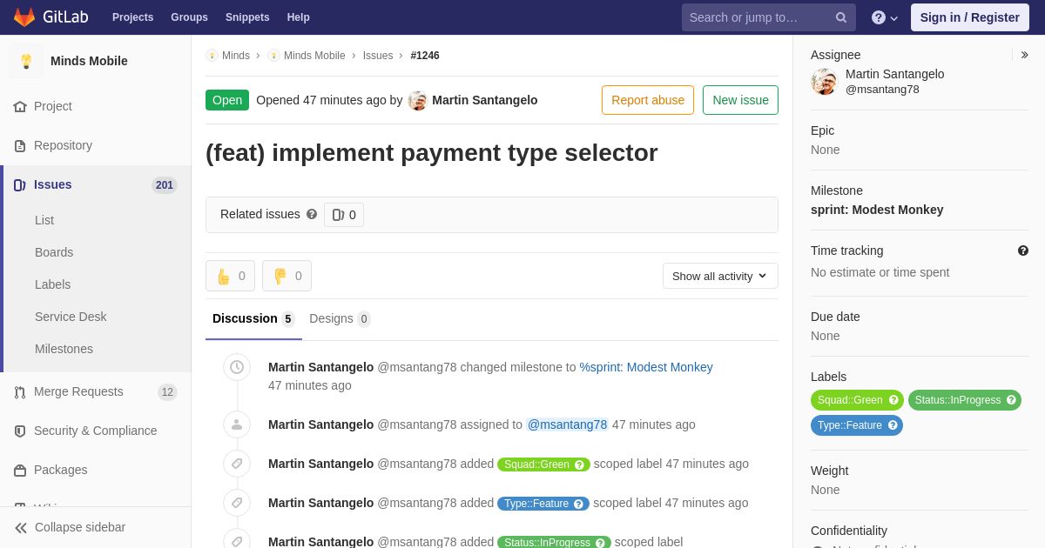Open Security & Compliance section
The width and height of the screenshot is (1045, 548).
96,431
